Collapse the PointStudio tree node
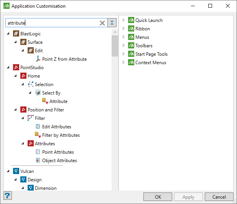 8,67
